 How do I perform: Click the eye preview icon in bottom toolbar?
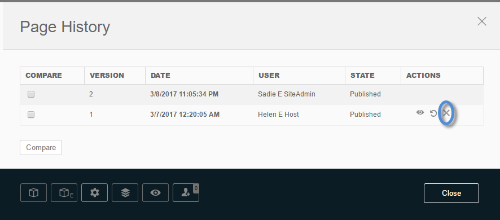pyautogui.click(x=155, y=192)
